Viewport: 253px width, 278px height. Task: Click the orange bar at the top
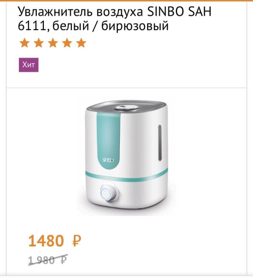[x=126, y=1]
